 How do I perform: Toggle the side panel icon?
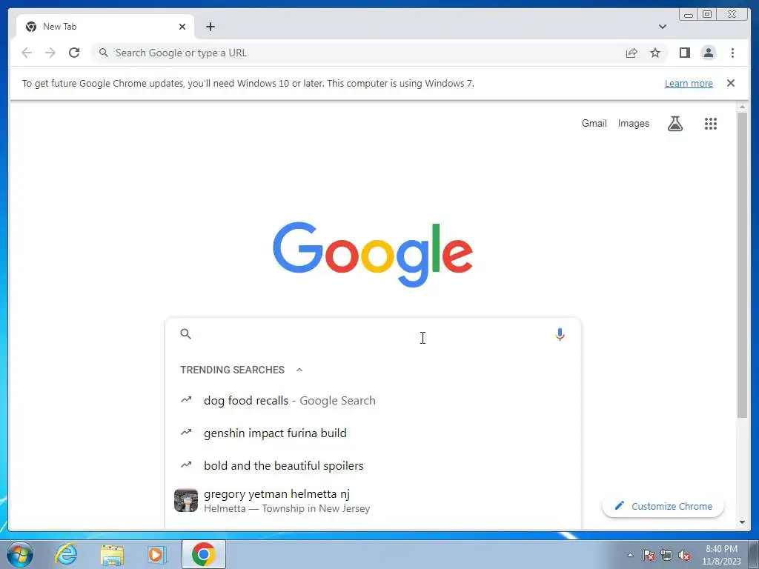click(684, 53)
